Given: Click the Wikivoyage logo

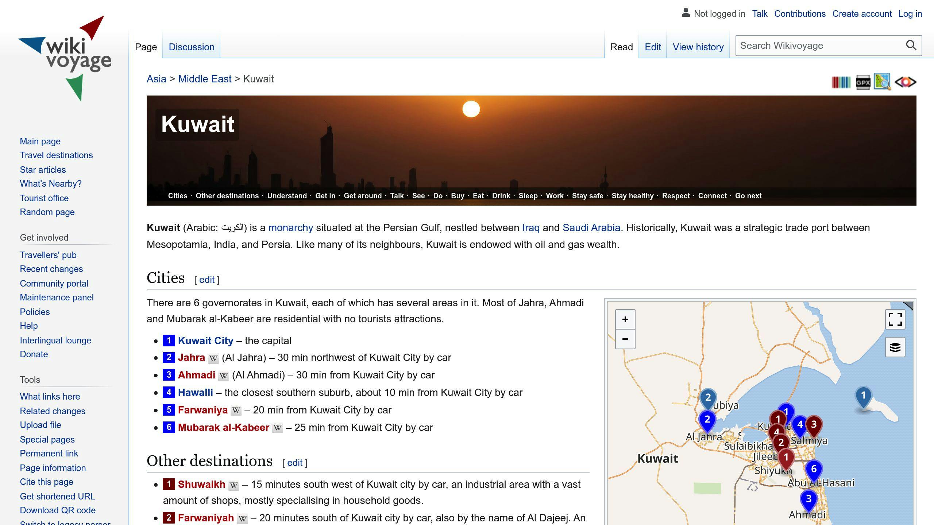Looking at the screenshot, I should [x=65, y=58].
